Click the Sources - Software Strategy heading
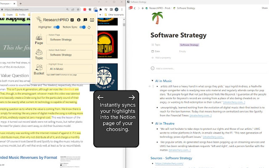The width and height of the screenshot is (269, 168). click(x=171, y=158)
